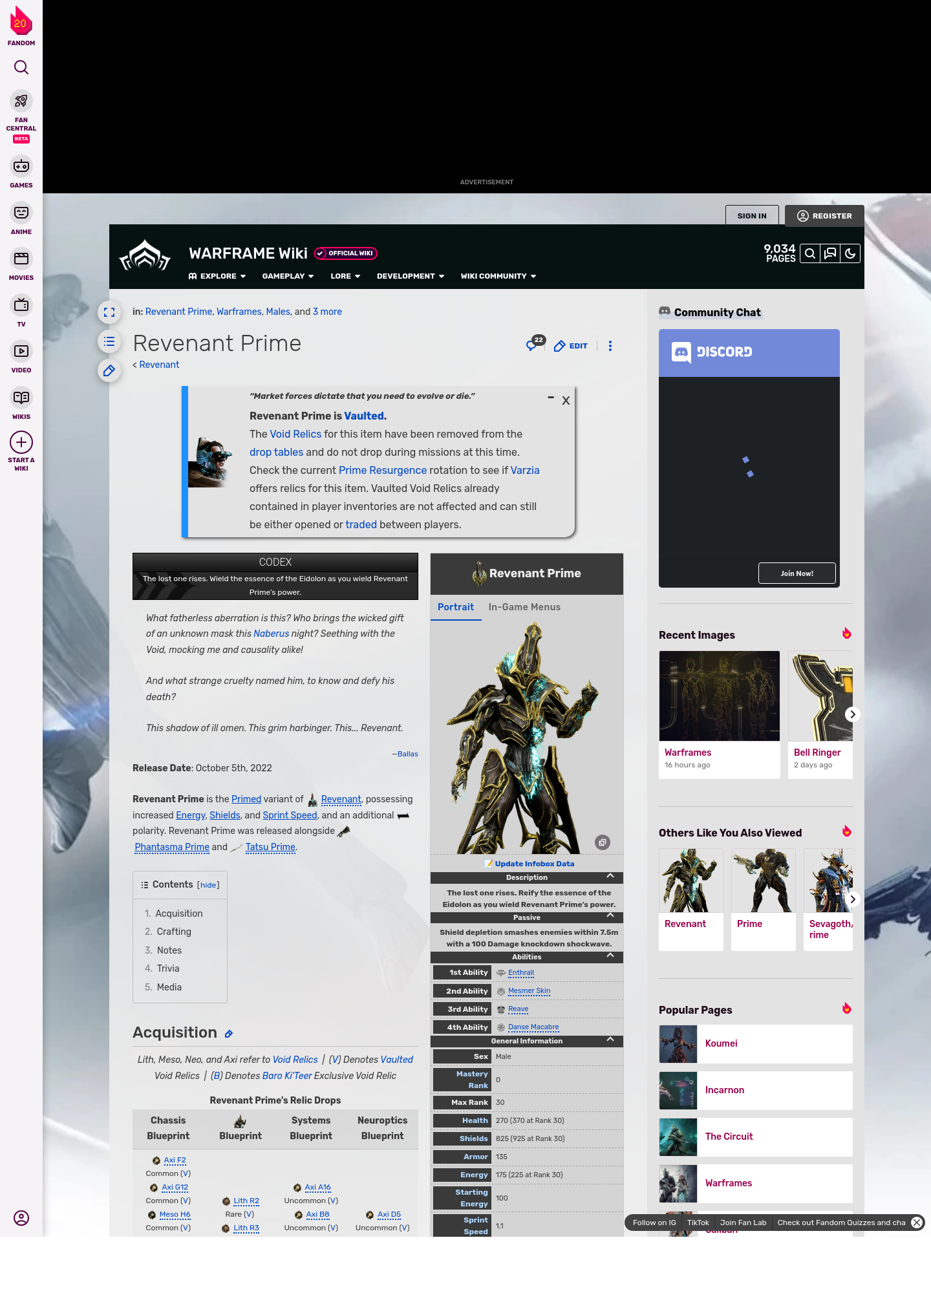Expand the Gameplay dropdown menu
931x1293 pixels.
[x=288, y=276]
